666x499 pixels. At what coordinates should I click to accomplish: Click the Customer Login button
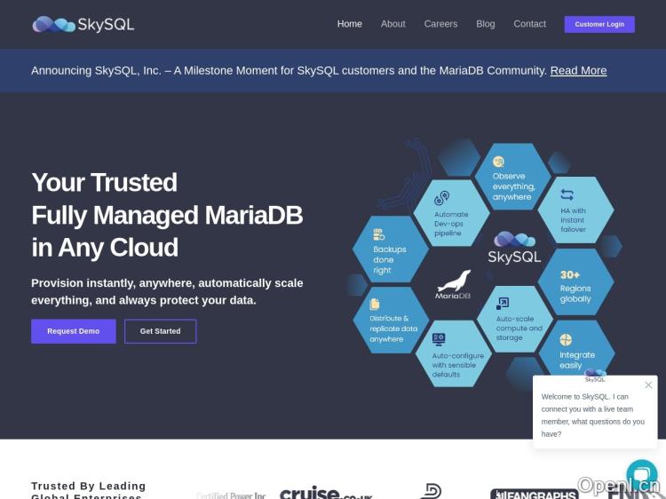pyautogui.click(x=599, y=24)
